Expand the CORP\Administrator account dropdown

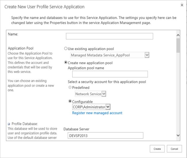coord(108,107)
